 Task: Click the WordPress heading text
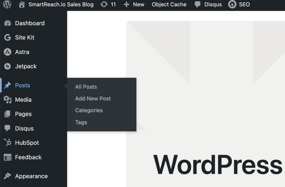[218, 164]
